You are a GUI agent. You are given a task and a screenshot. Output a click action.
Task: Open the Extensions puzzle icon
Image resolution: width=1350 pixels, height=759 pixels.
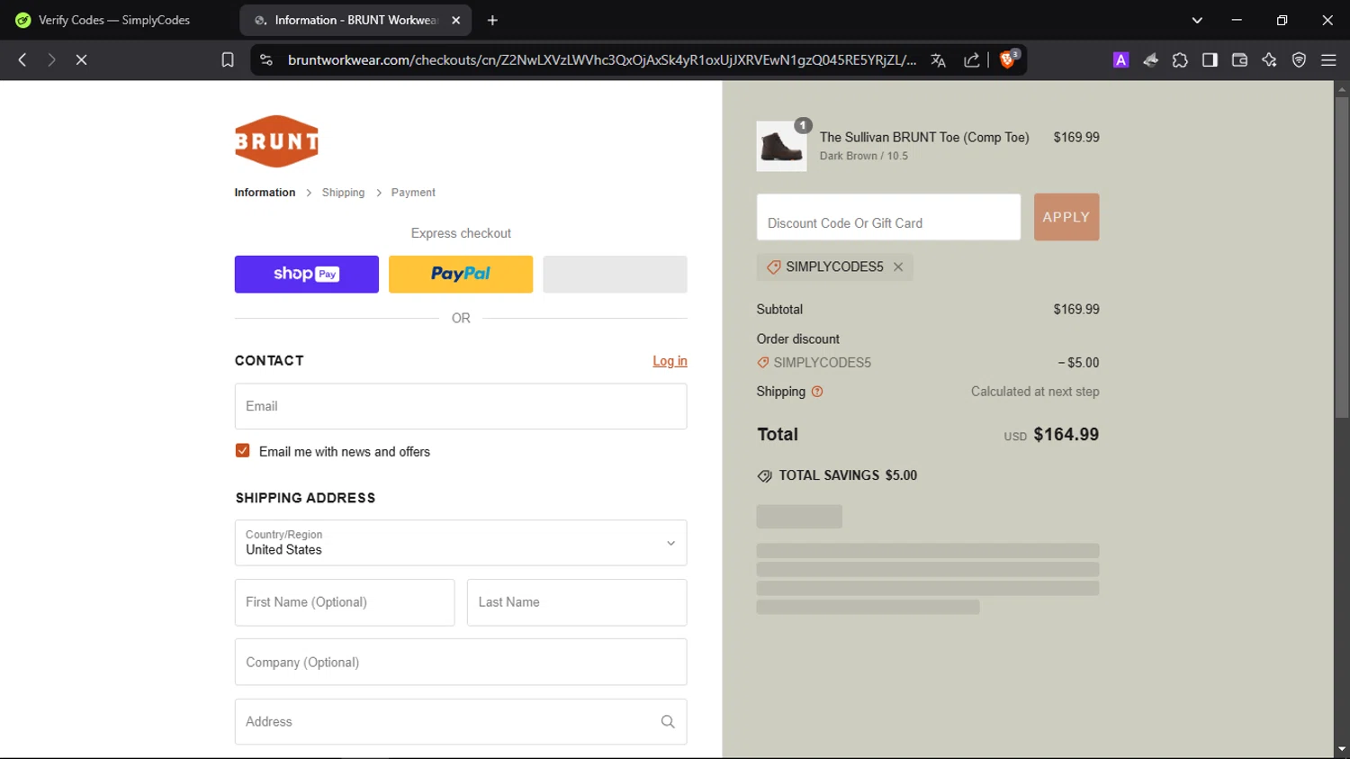point(1180,59)
